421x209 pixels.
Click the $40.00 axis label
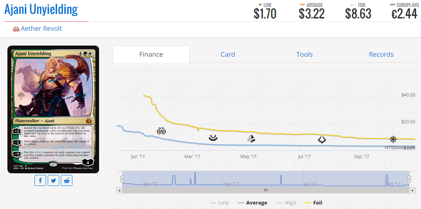pyautogui.click(x=408, y=95)
